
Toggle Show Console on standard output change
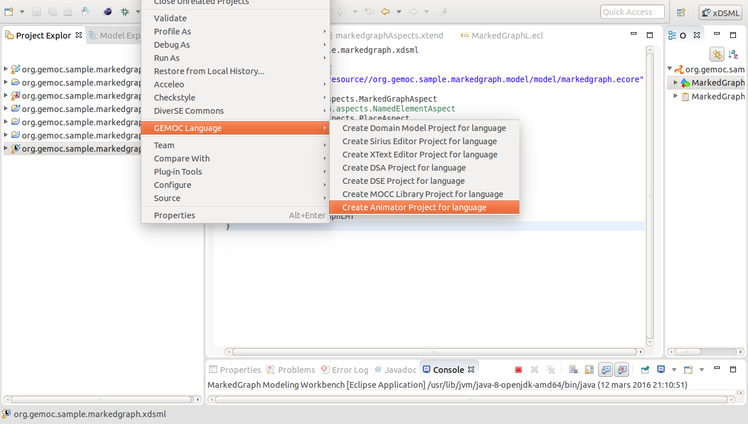pyautogui.click(x=606, y=369)
